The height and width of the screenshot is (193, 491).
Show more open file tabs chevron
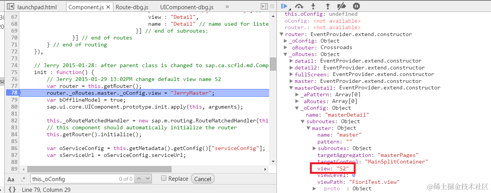point(227,7)
